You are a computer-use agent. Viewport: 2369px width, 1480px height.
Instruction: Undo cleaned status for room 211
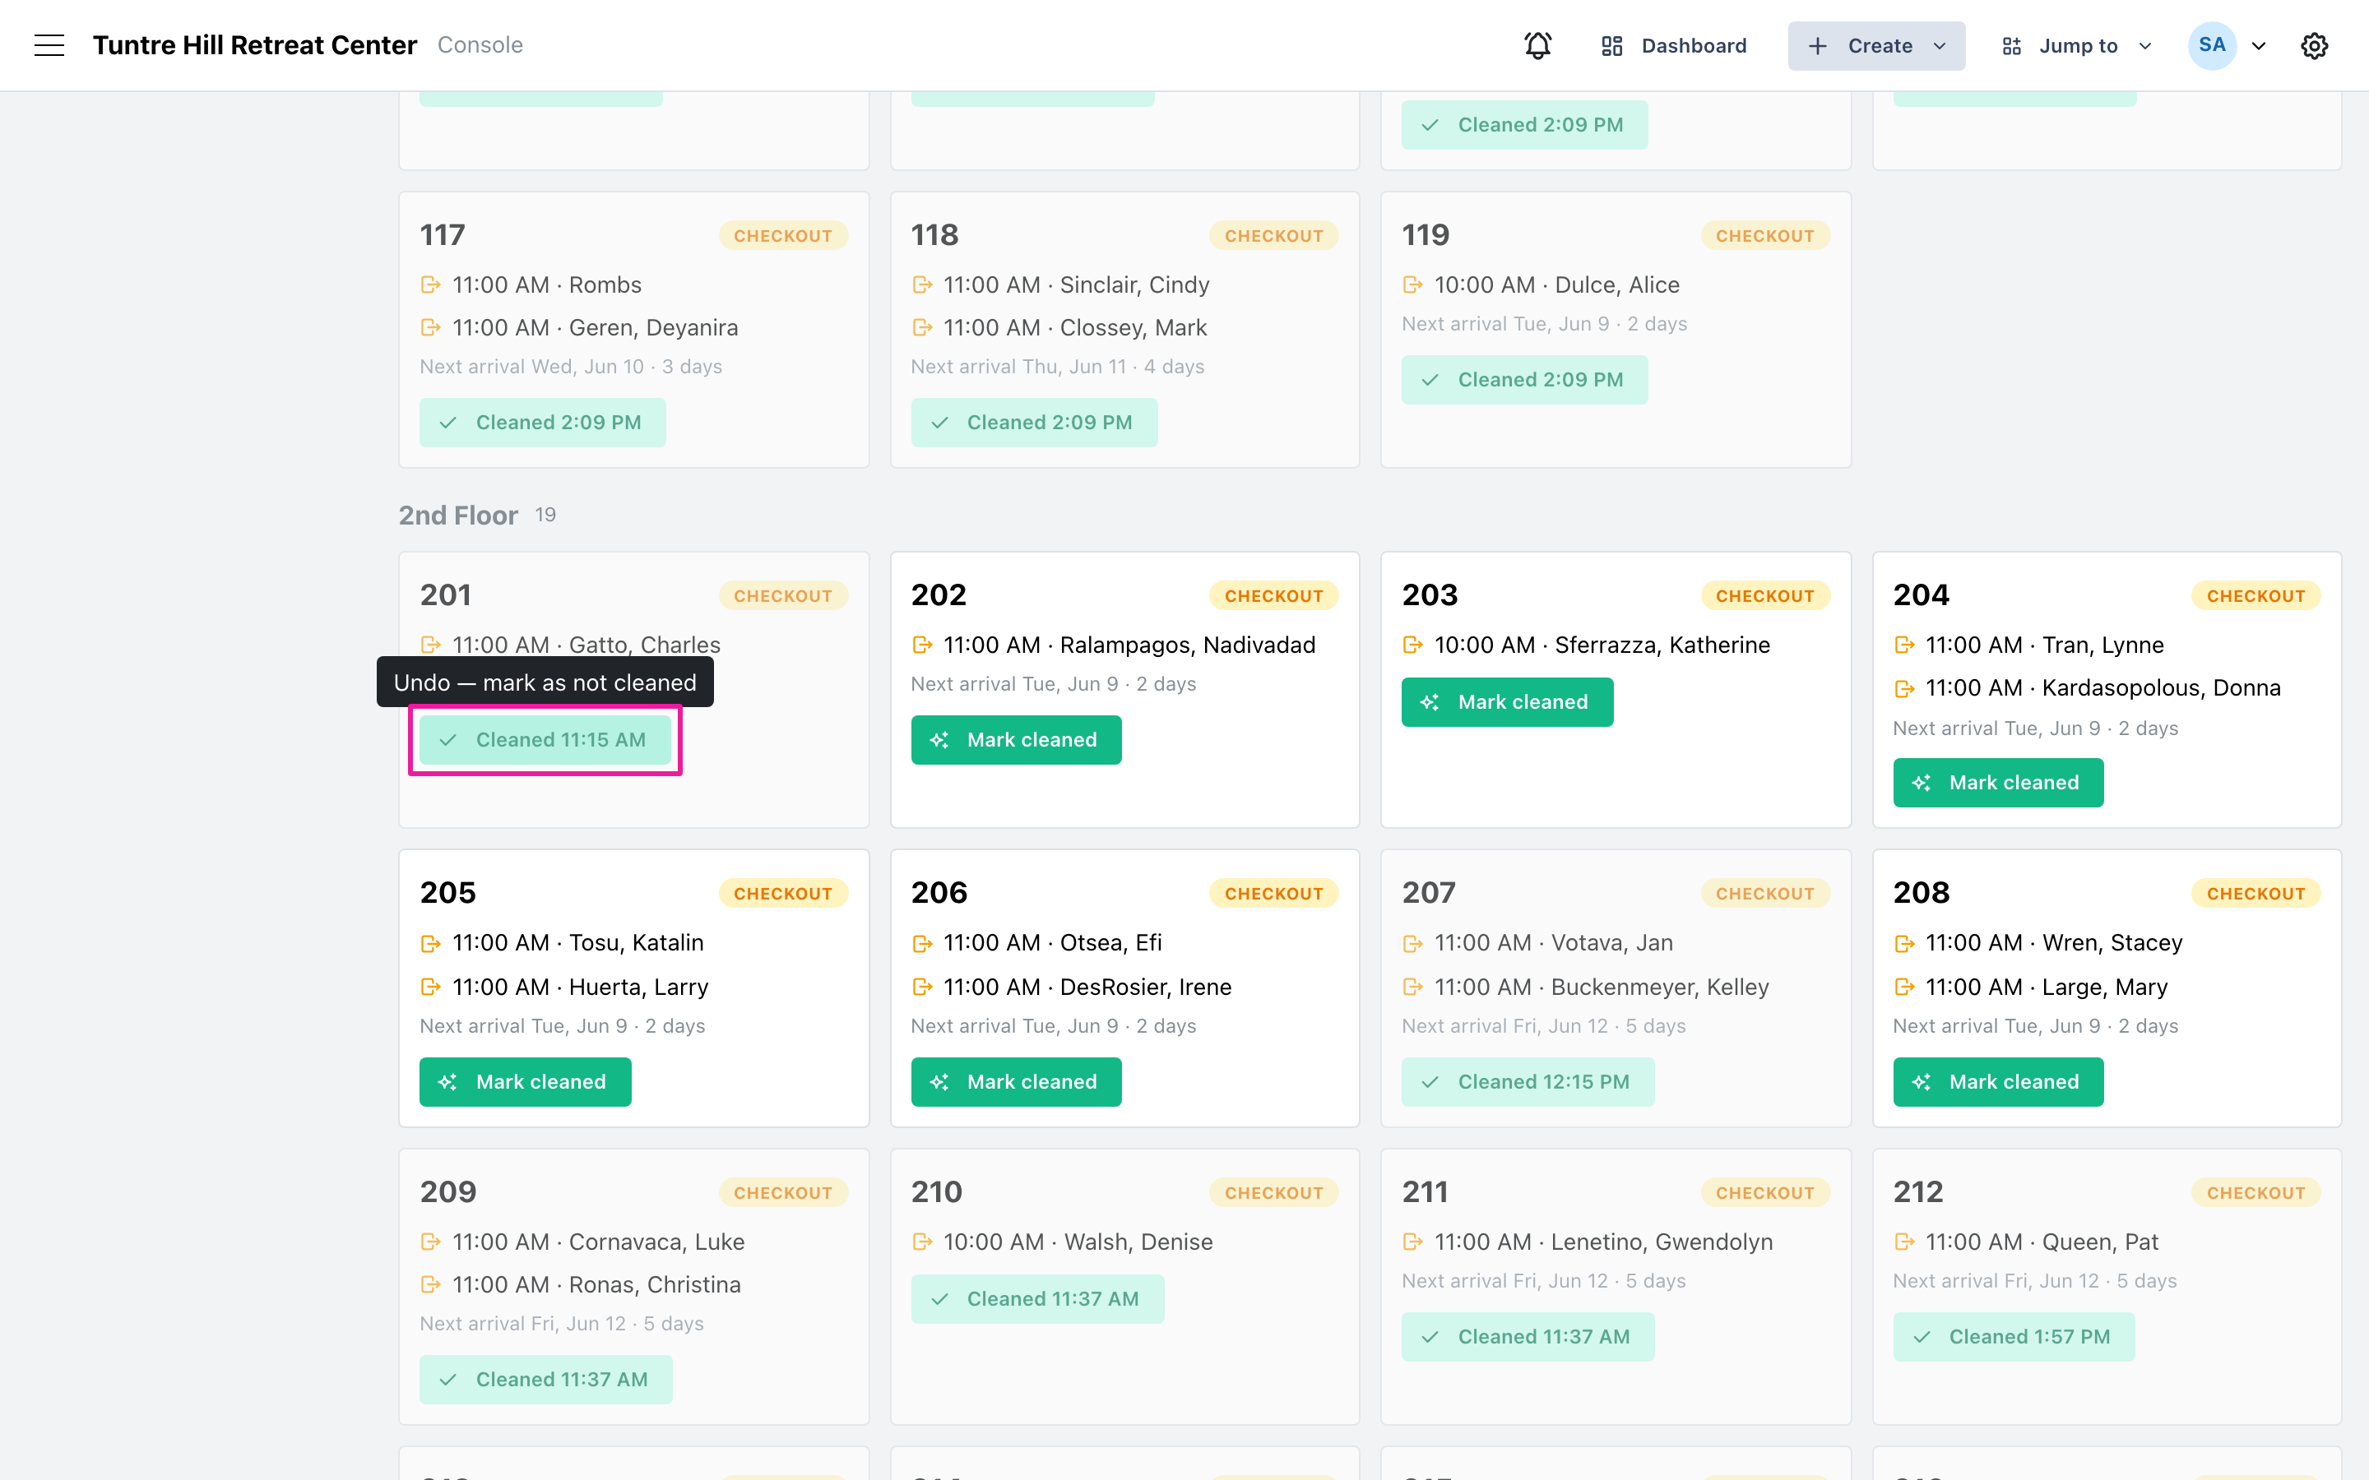click(1528, 1337)
